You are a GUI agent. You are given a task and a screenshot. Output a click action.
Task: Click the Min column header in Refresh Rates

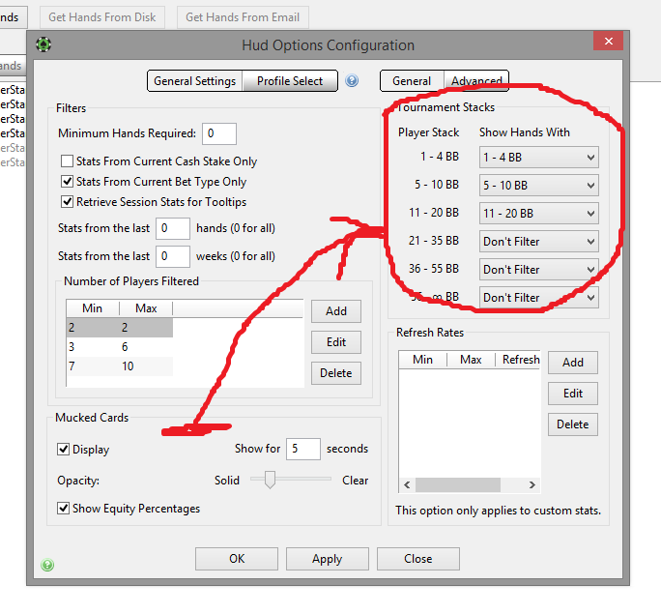[423, 360]
